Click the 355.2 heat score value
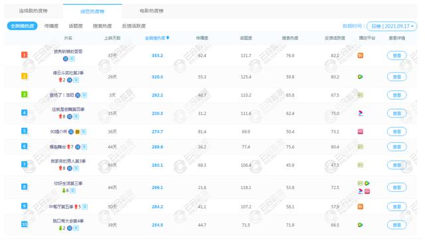 pos(157,56)
